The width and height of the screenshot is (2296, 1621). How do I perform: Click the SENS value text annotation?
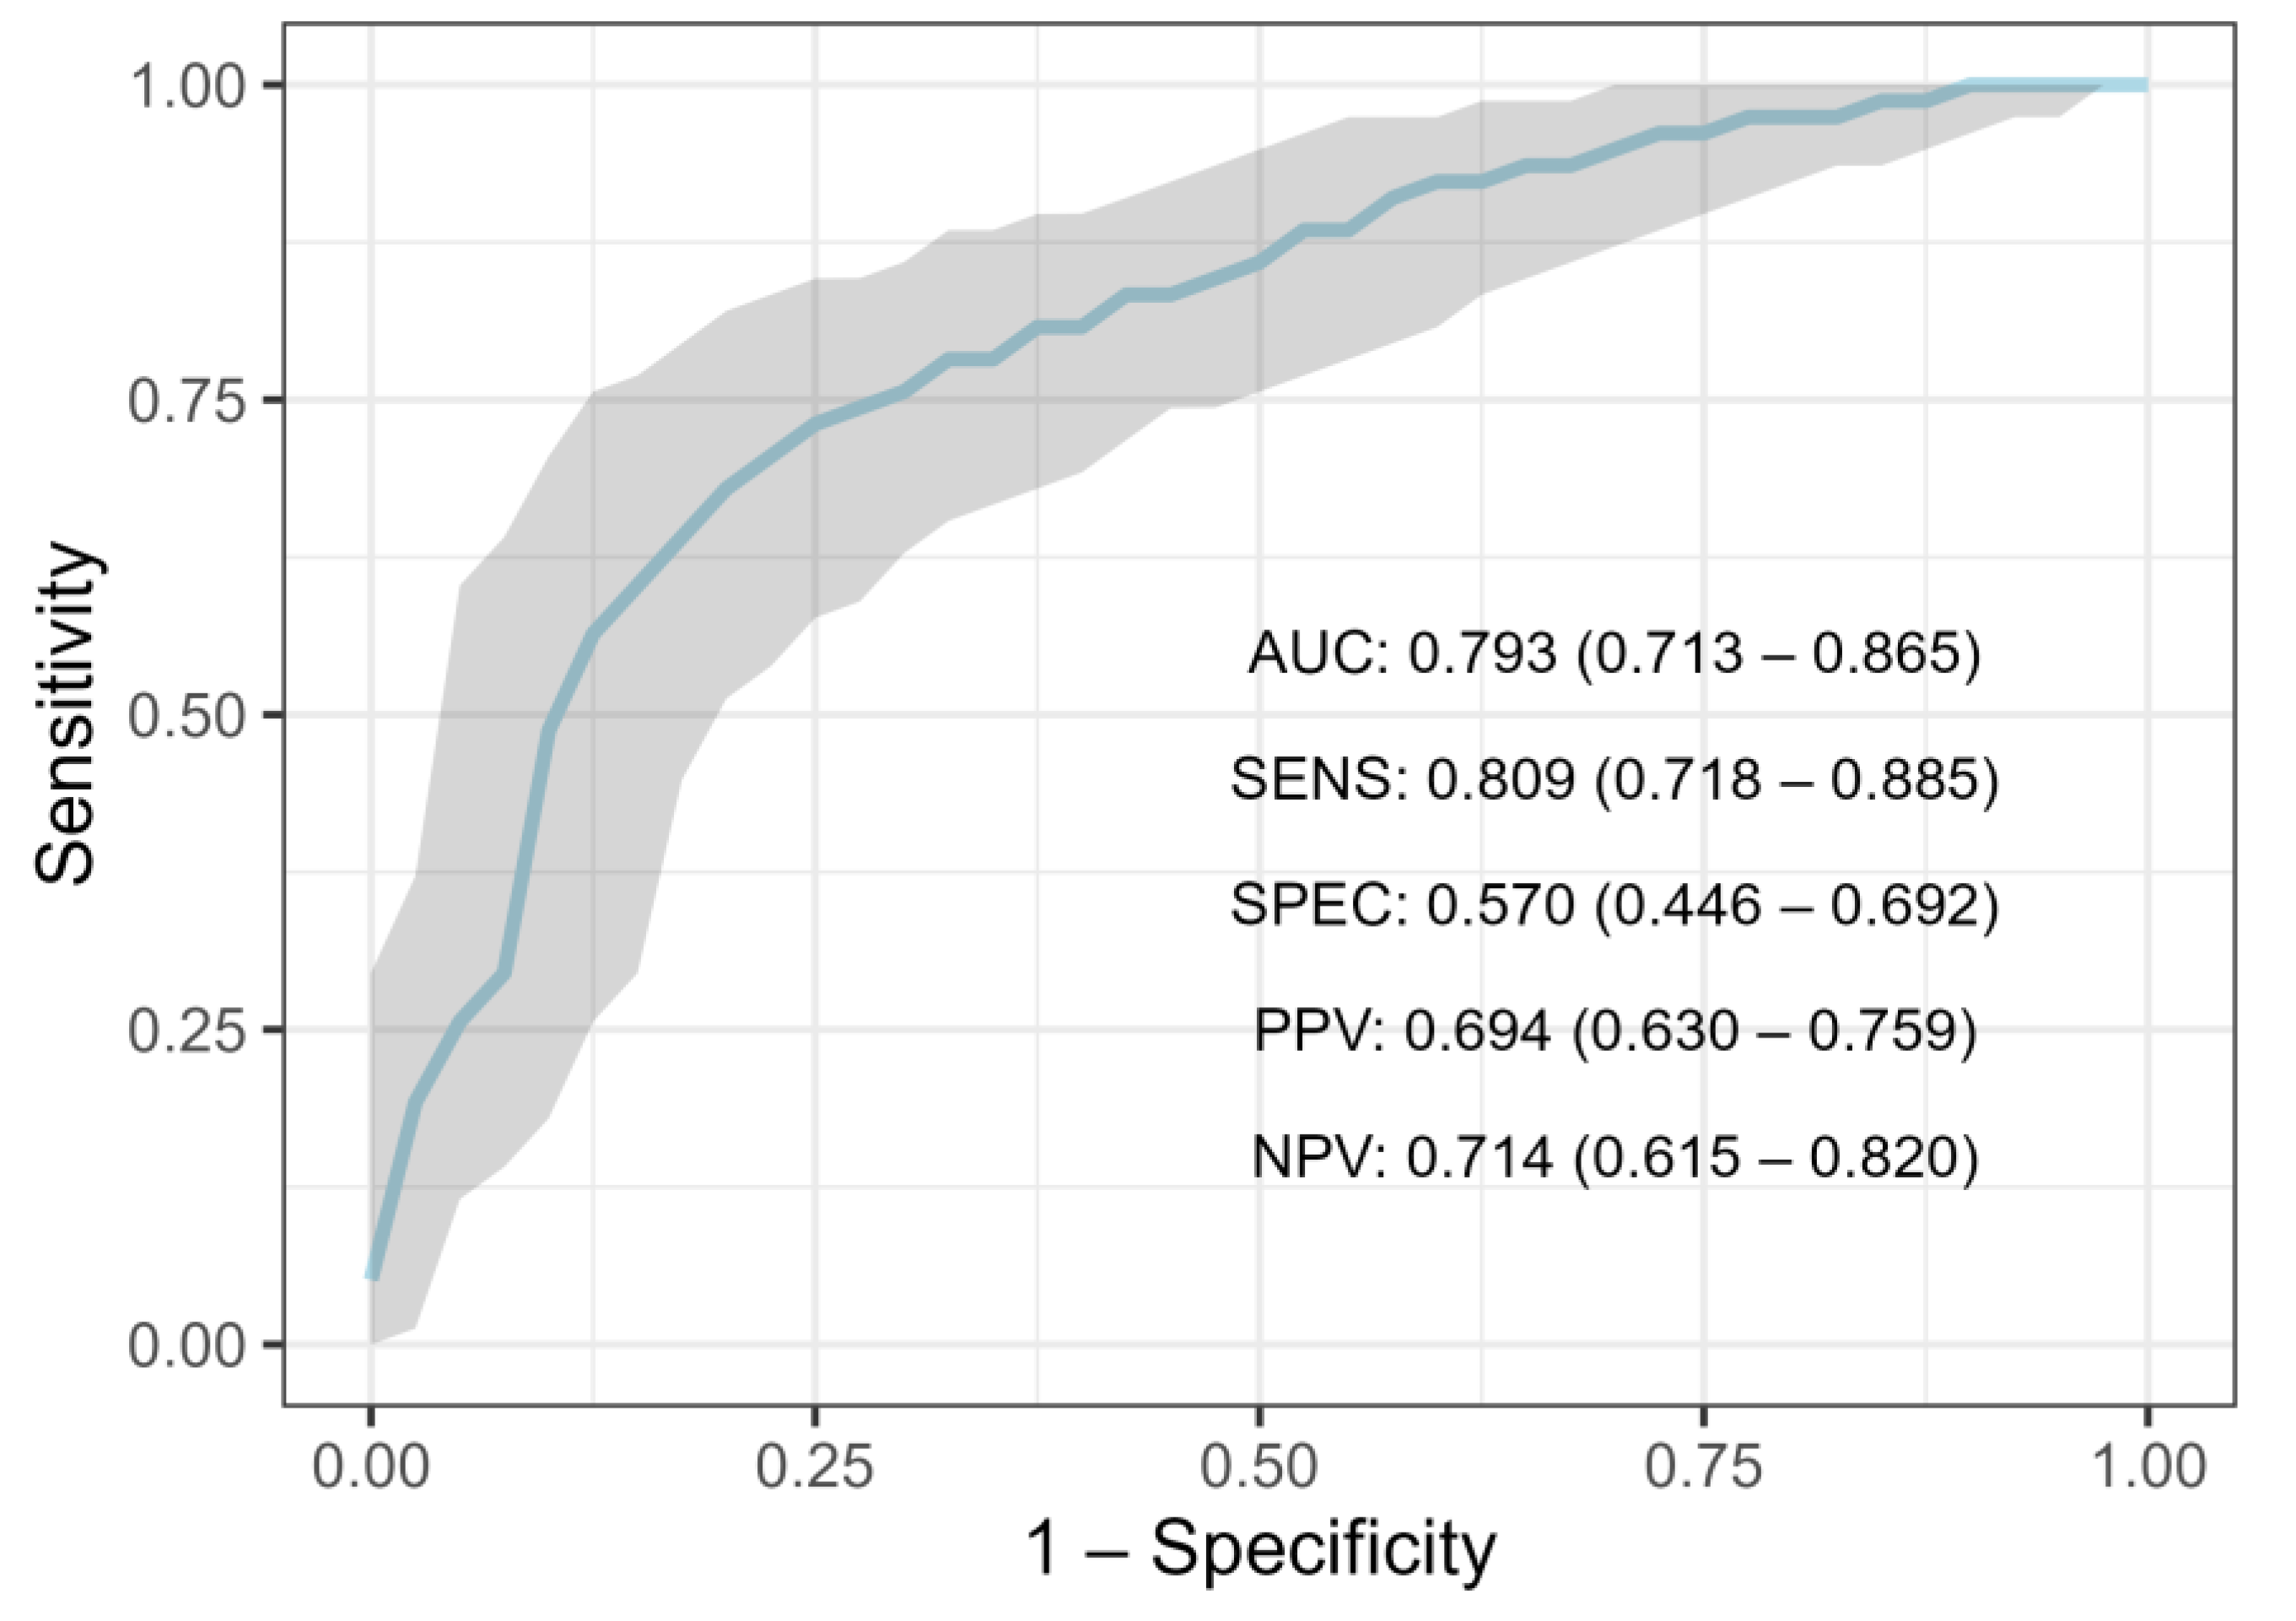click(1613, 780)
